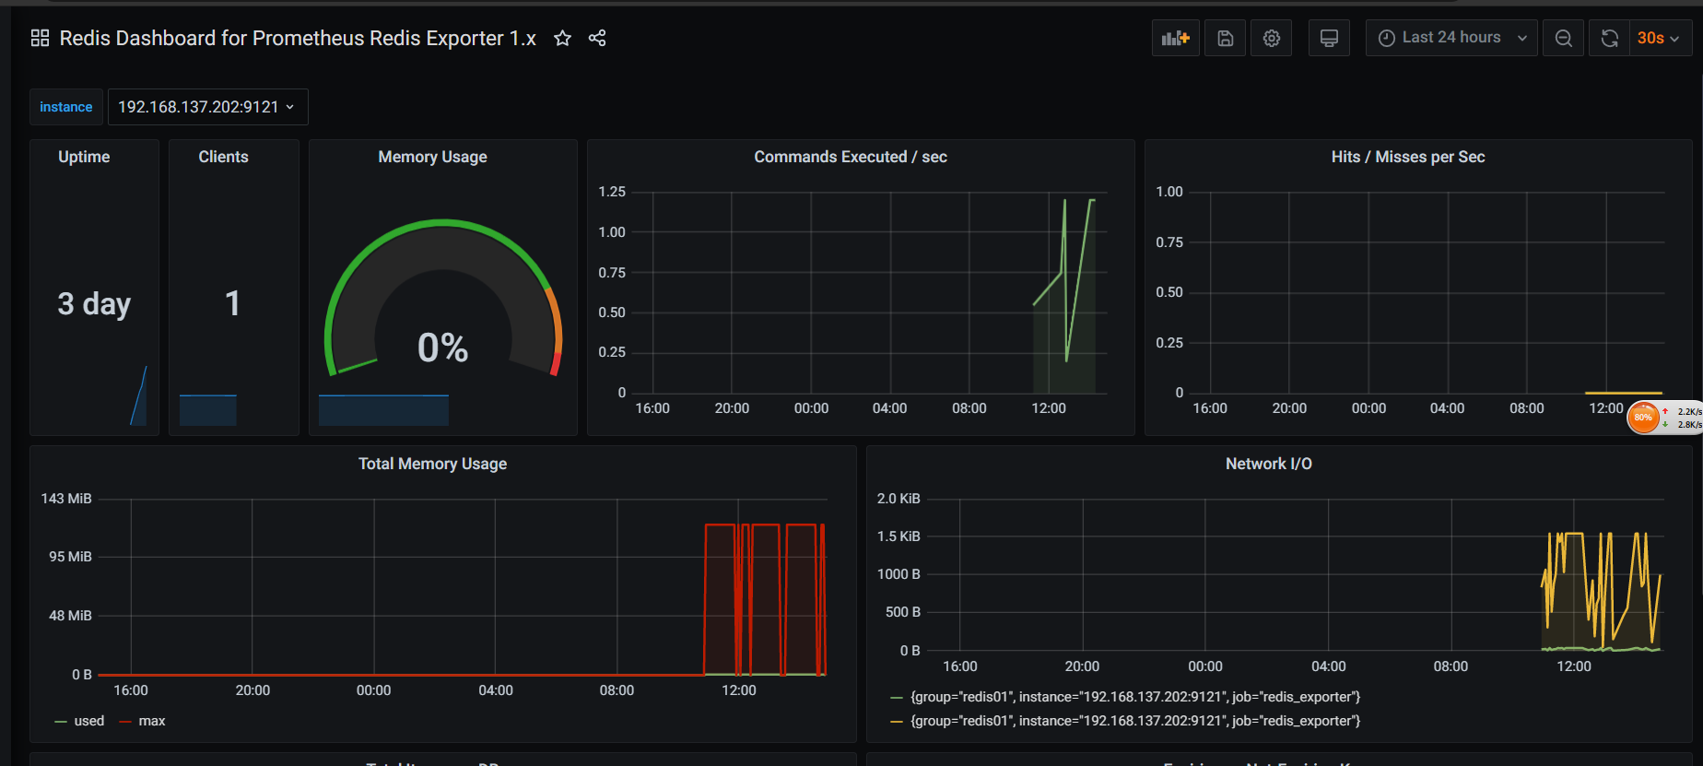Screen dimensions: 1703x766
Task: Click '1.25' on Commands Executed axis
Action: pyautogui.click(x=612, y=192)
